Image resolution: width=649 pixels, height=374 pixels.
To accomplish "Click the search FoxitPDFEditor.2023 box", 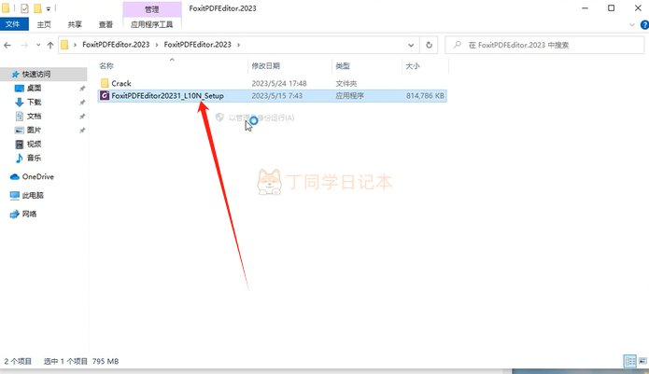I will point(544,45).
